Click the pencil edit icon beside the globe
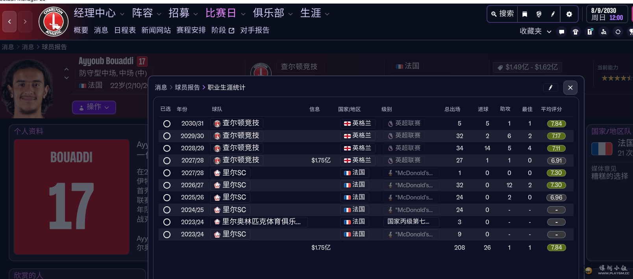633x279 pixels. pyautogui.click(x=553, y=14)
